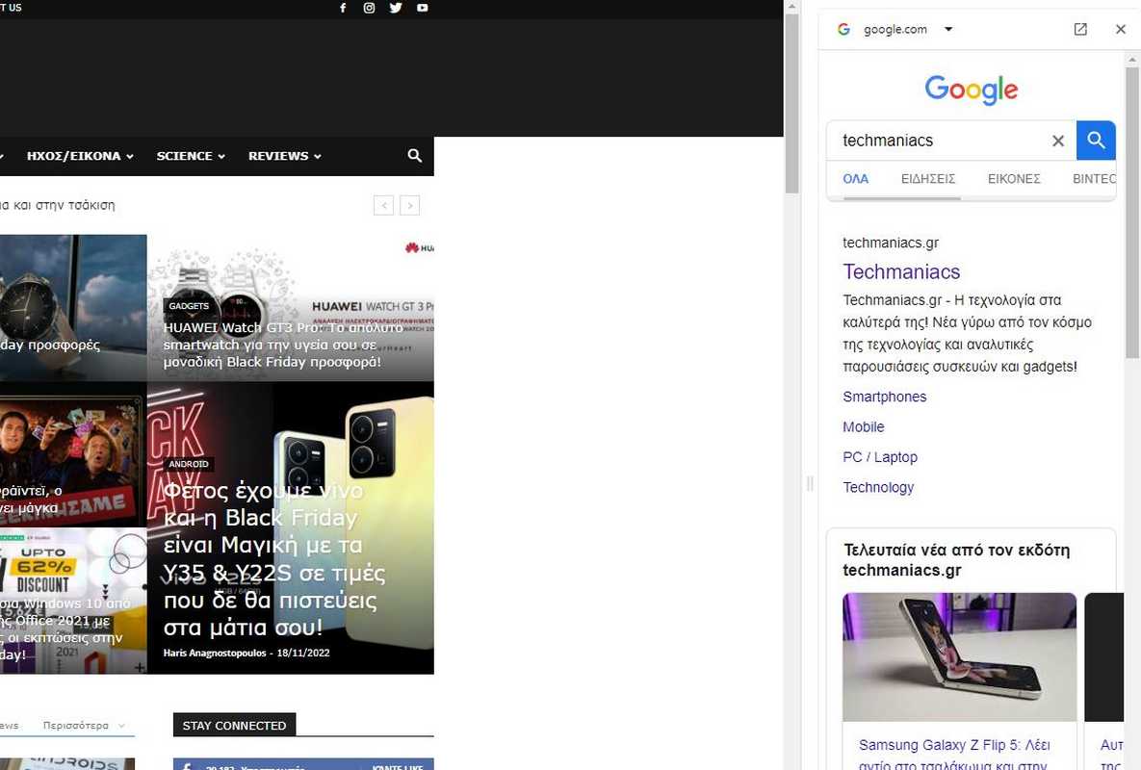Click the blue Google search magnifier button
1141x770 pixels.
(x=1095, y=140)
